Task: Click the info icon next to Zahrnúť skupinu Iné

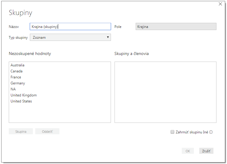Action: click(211, 132)
